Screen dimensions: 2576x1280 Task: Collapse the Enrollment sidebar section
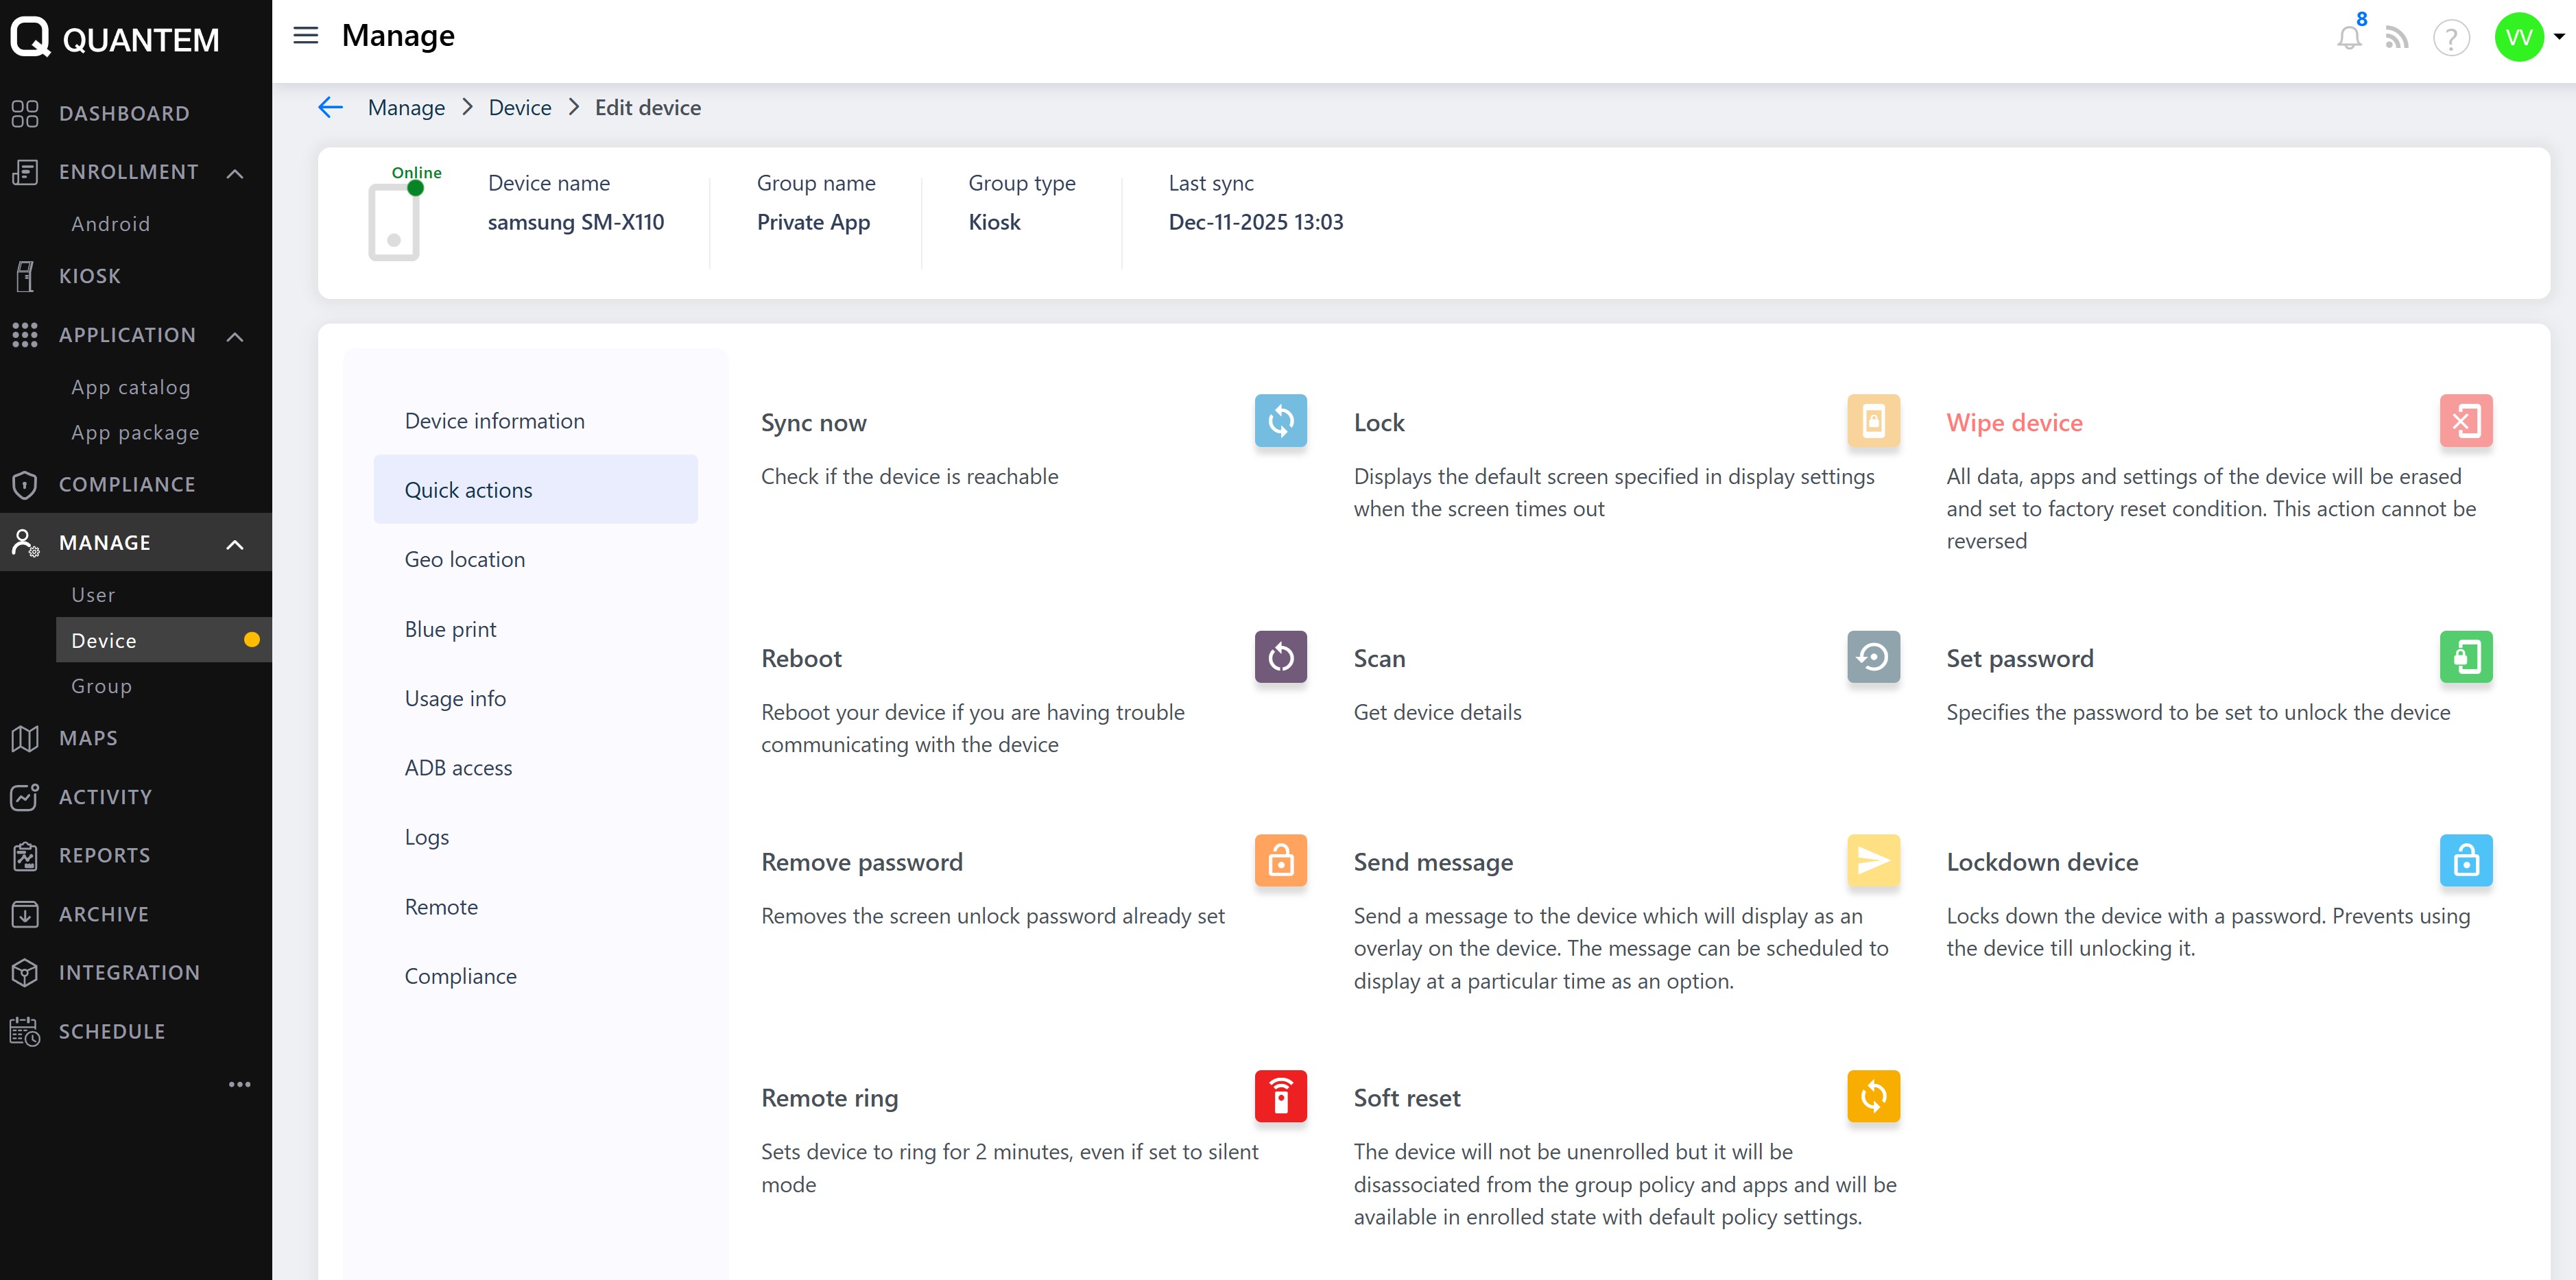[x=235, y=173]
